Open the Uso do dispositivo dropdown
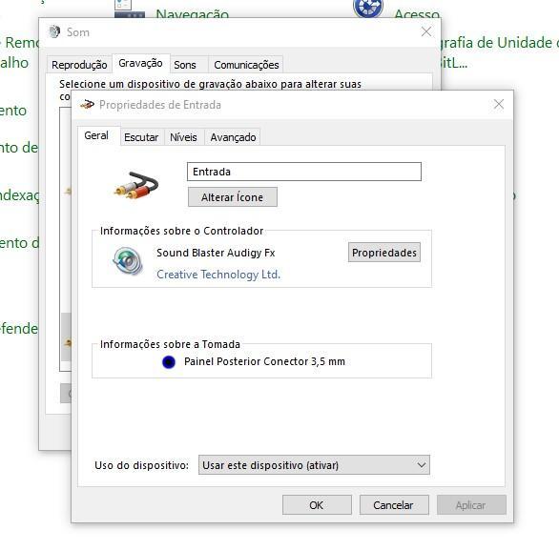Viewport: 559px width, 551px height. [314, 465]
